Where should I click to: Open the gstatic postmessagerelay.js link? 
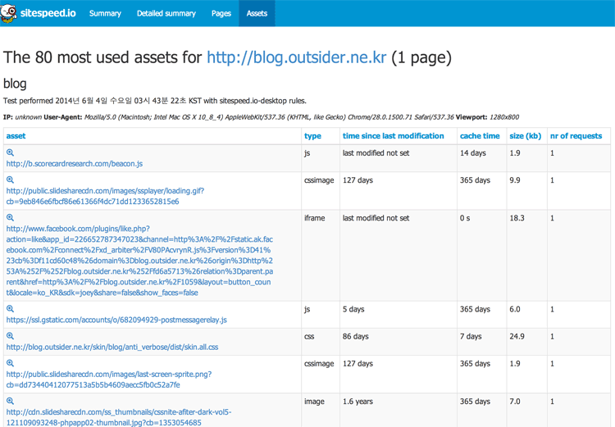[116, 320]
